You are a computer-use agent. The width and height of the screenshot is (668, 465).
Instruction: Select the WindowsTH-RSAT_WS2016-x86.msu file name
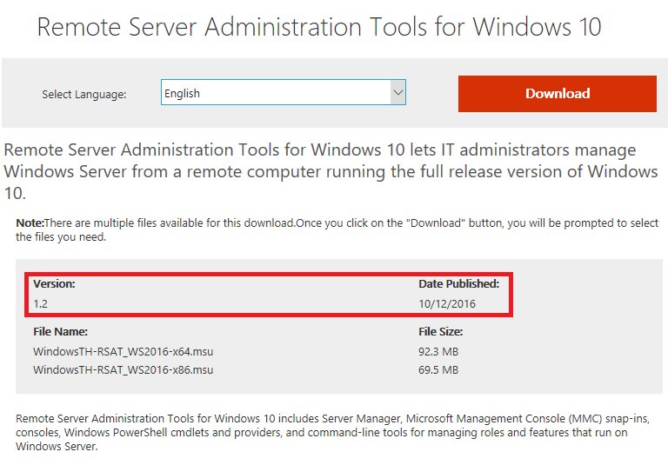click(x=124, y=369)
